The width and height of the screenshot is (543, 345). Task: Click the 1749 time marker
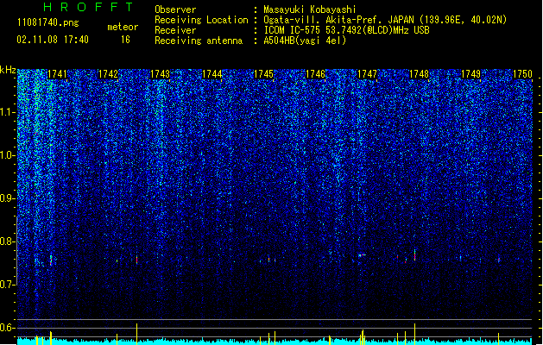click(471, 74)
